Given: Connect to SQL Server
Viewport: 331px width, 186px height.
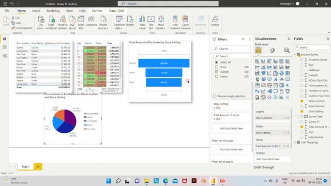Looking at the screenshot, I should pyautogui.click(x=72, y=23).
